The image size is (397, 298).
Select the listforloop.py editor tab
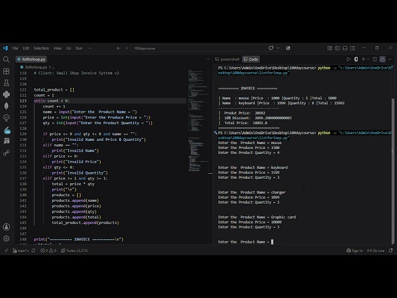point(31,60)
